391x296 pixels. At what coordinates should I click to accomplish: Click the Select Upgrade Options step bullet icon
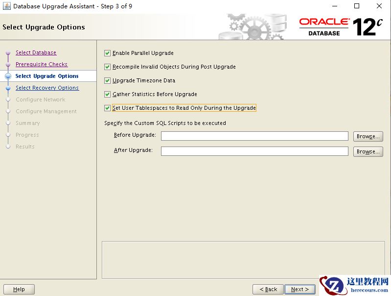click(8, 76)
